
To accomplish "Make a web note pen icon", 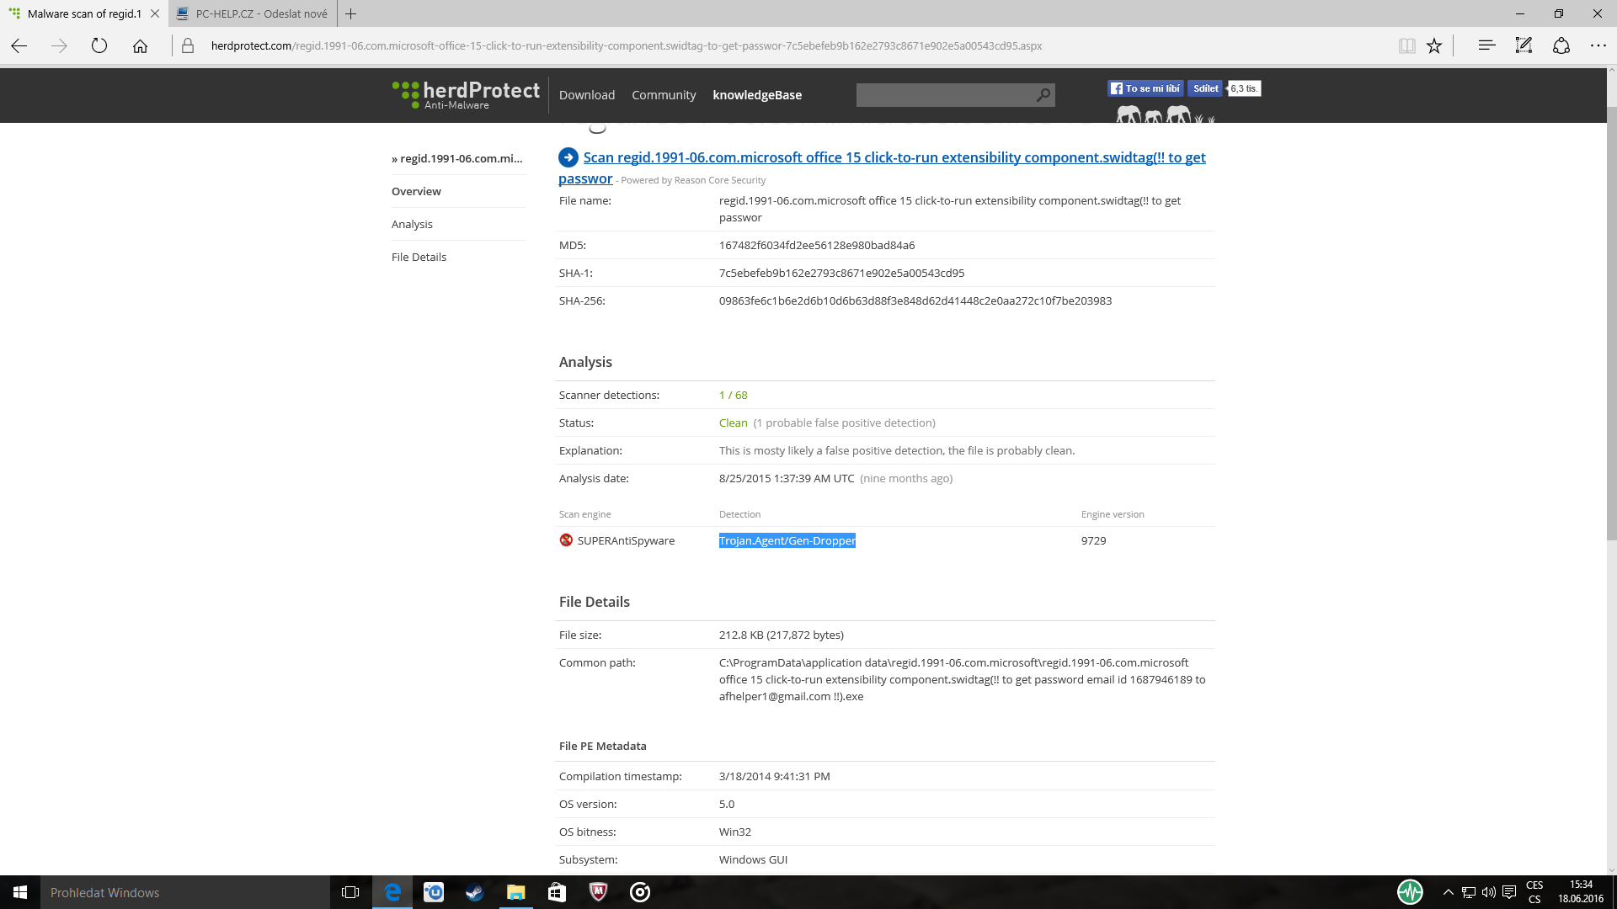I will point(1524,45).
